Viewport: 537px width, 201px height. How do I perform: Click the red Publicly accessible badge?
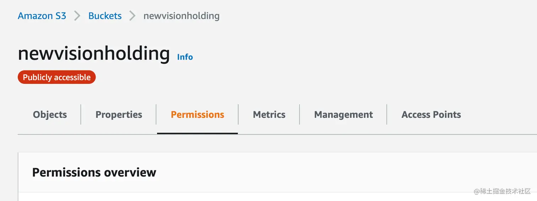click(x=57, y=77)
